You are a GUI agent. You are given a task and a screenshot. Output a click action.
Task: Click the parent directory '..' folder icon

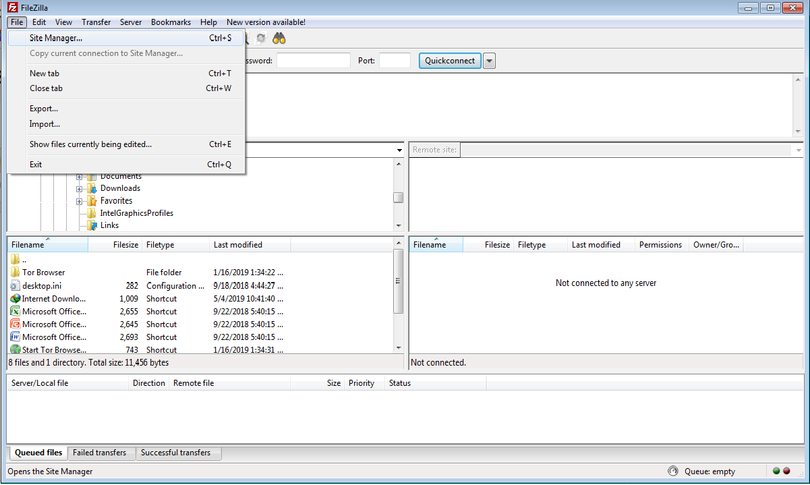pyautogui.click(x=16, y=260)
